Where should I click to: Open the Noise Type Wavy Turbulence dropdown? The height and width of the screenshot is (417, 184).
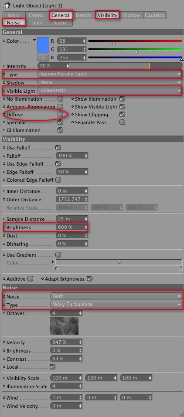tap(116, 304)
